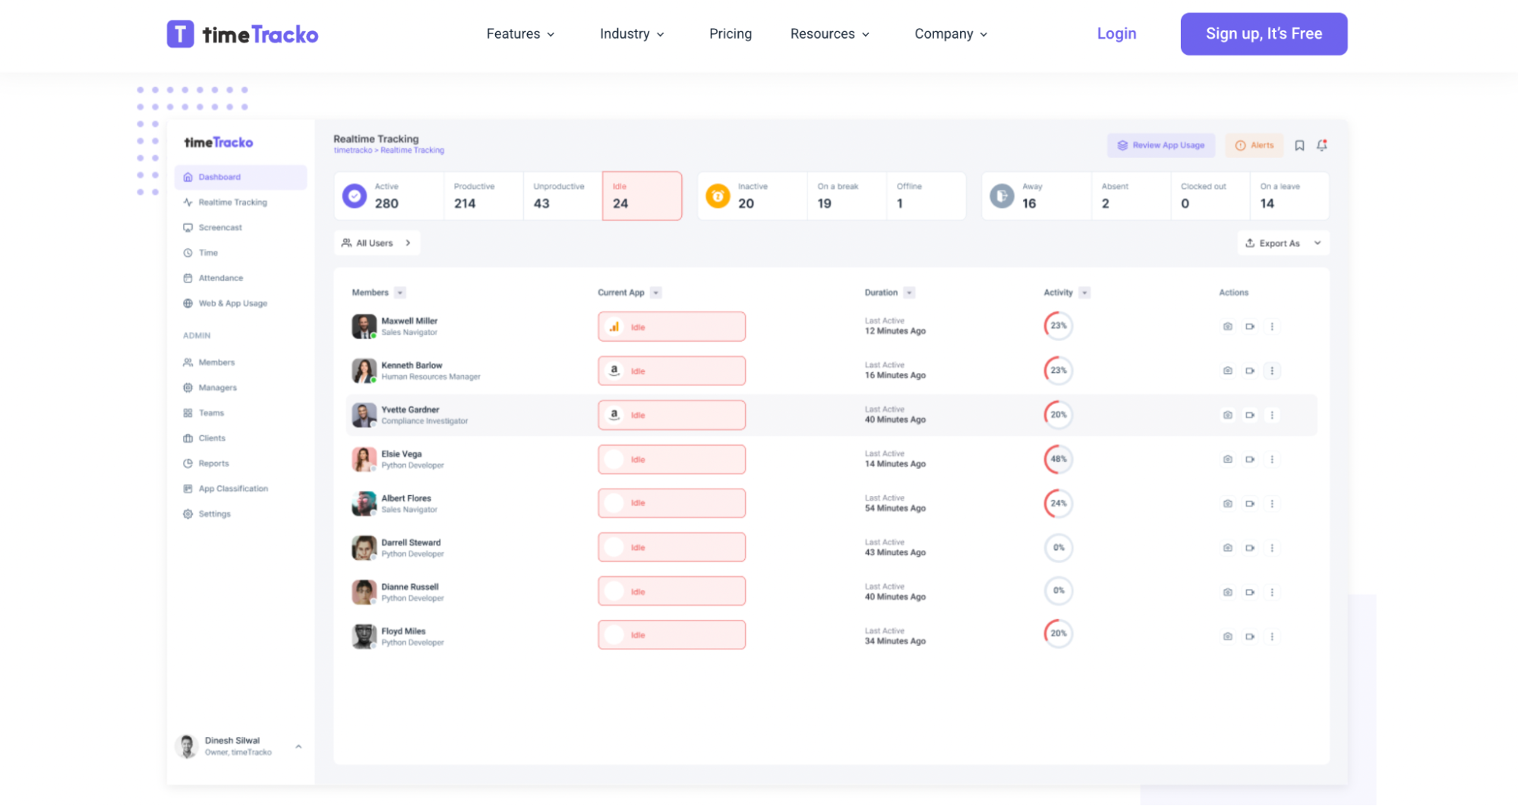Open the Dinesh Silwal account chevron
1518x806 pixels.
pos(299,745)
